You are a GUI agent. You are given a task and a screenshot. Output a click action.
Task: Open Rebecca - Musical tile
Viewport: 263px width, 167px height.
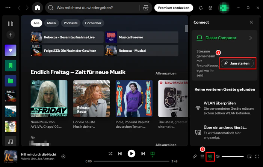142,51
